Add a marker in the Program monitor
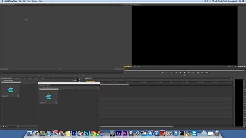Screen dimensions: 246x138 click(163, 72)
